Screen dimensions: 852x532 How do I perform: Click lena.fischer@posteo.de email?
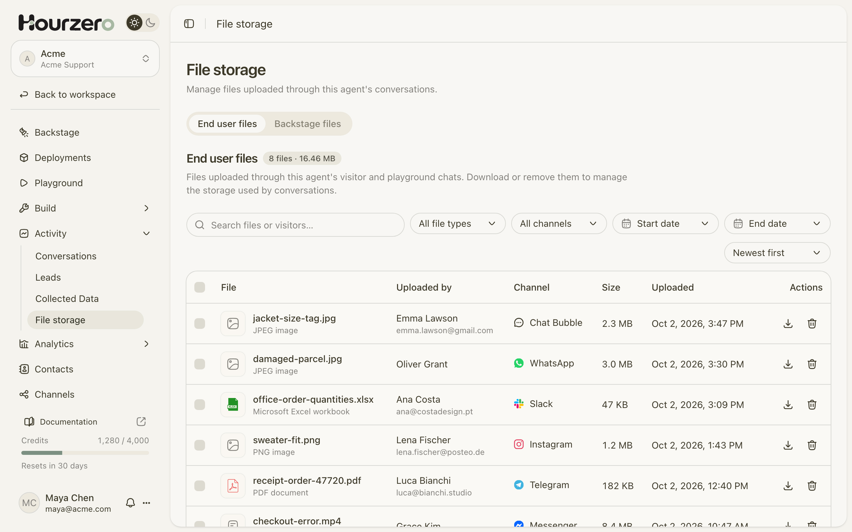coord(440,452)
